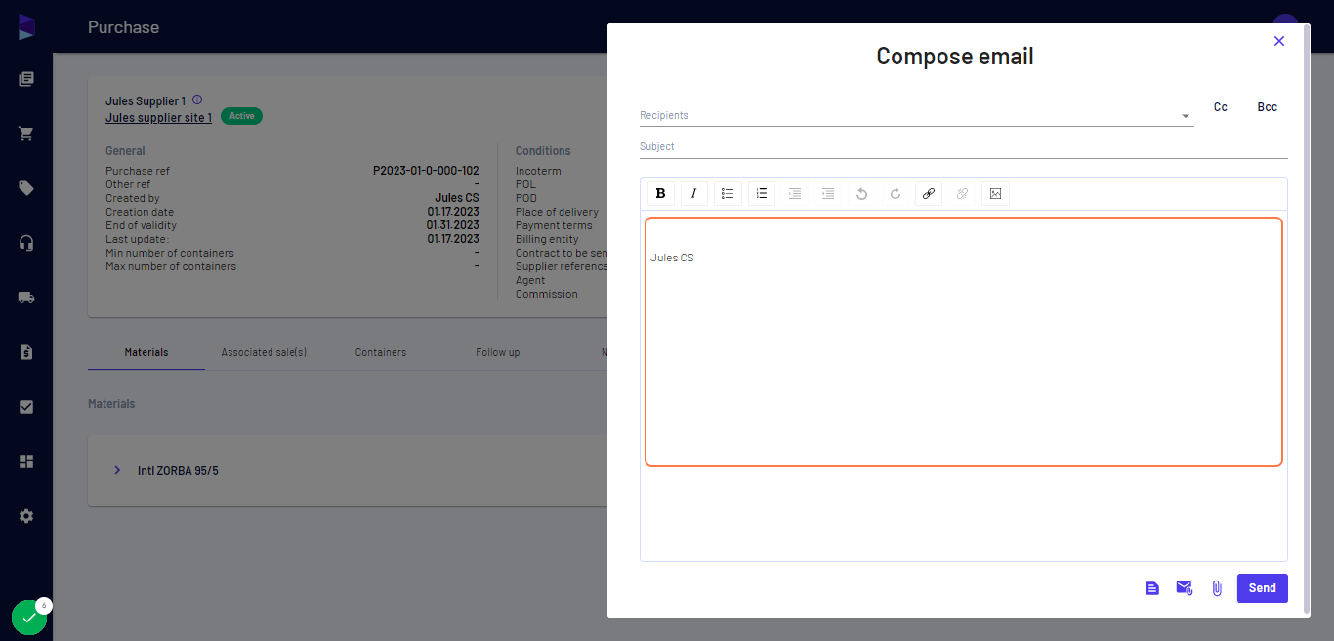The width and height of the screenshot is (1334, 641).
Task: Toggle bold formatting in email editor
Action: coord(661,193)
